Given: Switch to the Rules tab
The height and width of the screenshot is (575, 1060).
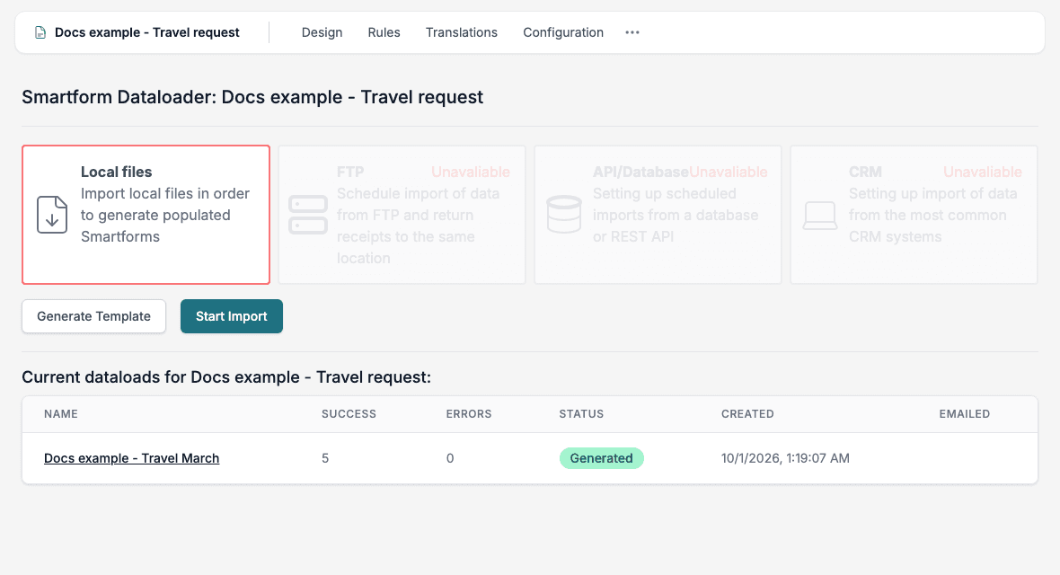Looking at the screenshot, I should [384, 32].
